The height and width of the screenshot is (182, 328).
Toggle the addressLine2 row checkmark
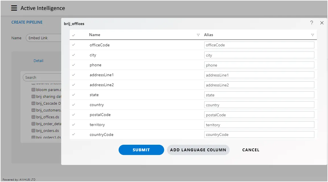(73, 85)
